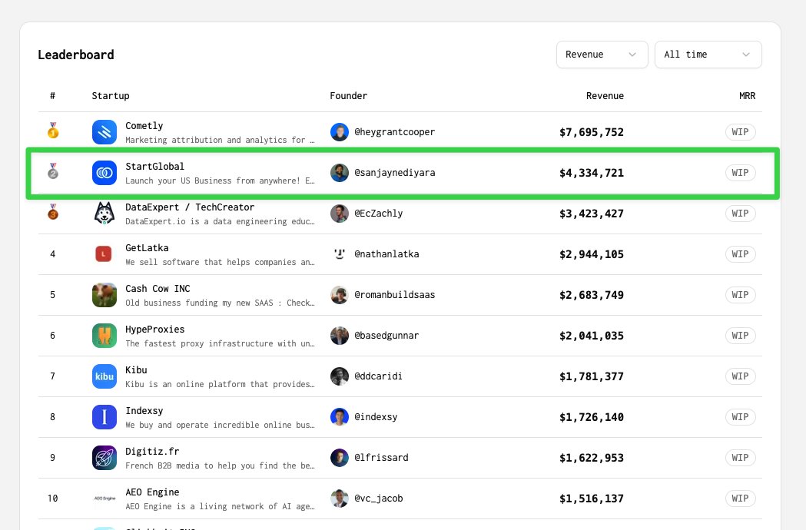Click @heygrantcooper's avatar

(x=340, y=132)
